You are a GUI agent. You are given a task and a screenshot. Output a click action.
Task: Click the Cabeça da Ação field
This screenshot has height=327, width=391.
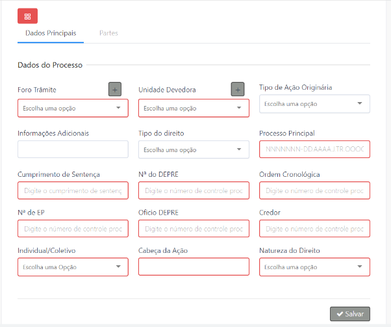click(194, 267)
